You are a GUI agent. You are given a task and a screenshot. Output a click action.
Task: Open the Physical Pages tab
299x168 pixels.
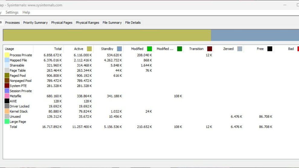(x=62, y=23)
